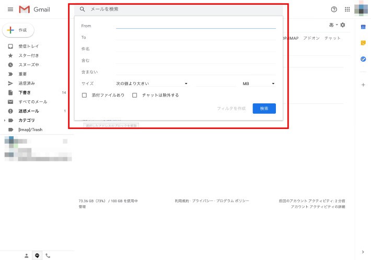Viewport: 371px width, 260px height.
Task: Click the 含む has-words field
Action: [195, 60]
